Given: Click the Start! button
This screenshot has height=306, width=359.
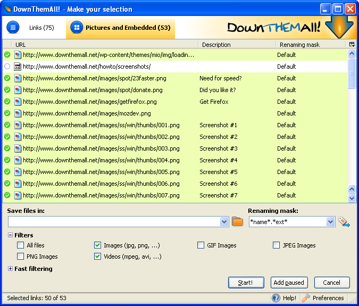Looking at the screenshot, I should click(246, 283).
